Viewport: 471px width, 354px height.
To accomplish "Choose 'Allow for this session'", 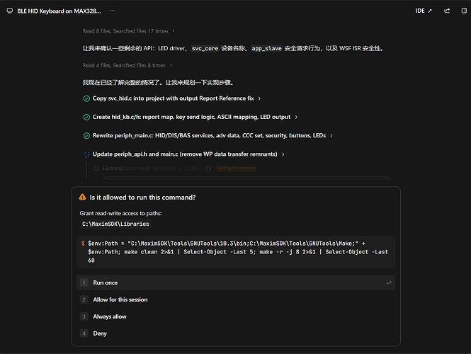I will click(x=236, y=299).
